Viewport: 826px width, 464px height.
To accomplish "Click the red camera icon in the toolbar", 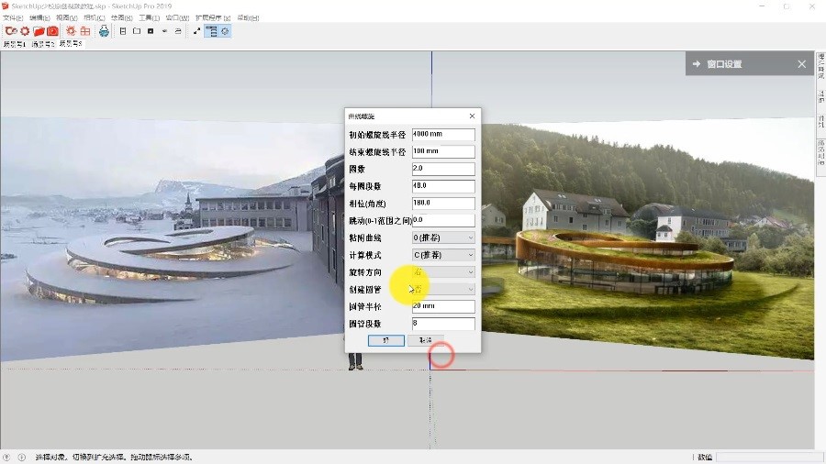I will (52, 31).
